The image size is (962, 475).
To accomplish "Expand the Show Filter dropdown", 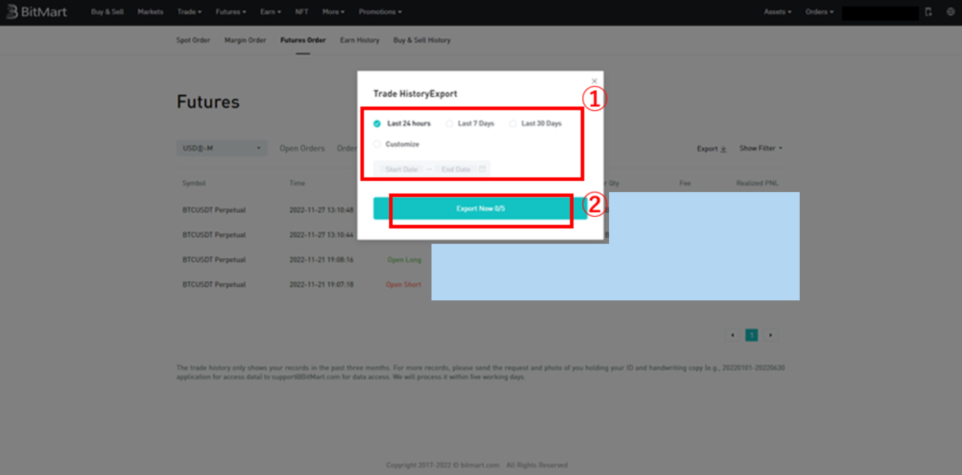I will click(761, 148).
